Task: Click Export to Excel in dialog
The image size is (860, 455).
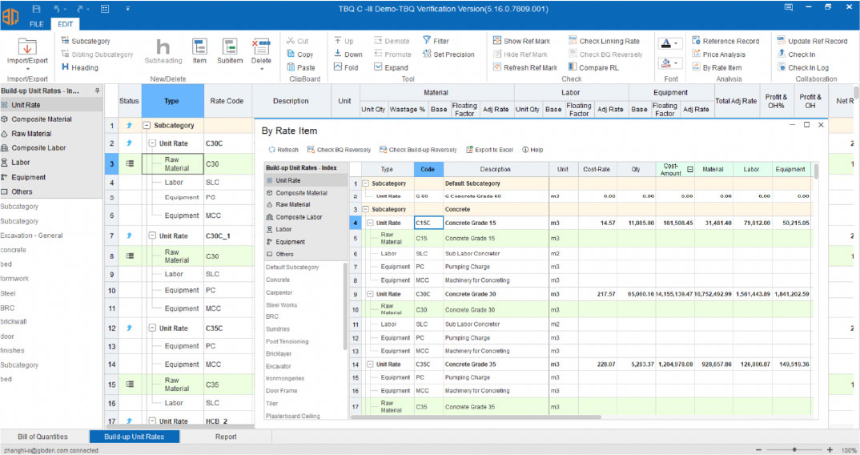Action: (489, 150)
